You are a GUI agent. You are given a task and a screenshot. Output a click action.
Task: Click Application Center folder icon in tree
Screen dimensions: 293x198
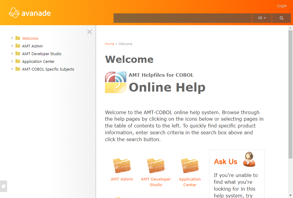click(x=18, y=61)
